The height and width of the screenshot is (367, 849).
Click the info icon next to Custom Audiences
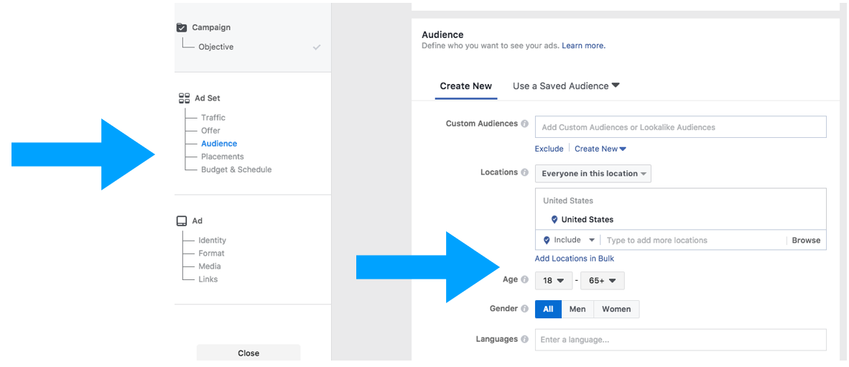tap(524, 124)
